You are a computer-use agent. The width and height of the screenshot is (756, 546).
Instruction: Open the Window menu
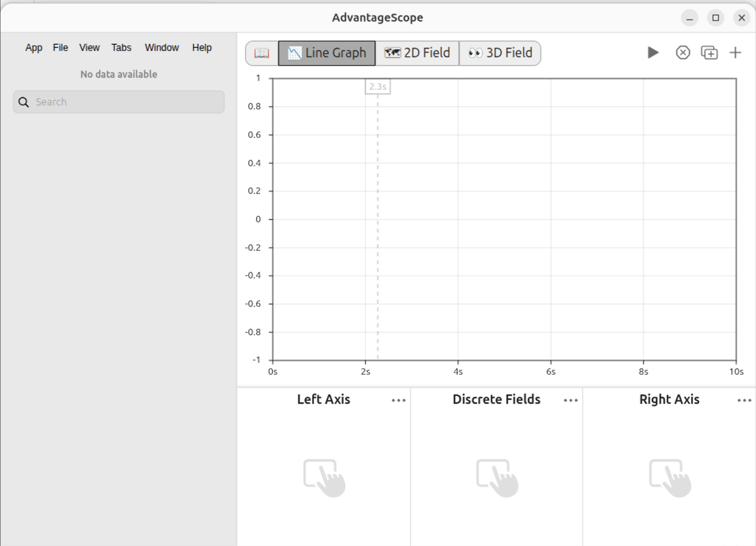click(161, 48)
